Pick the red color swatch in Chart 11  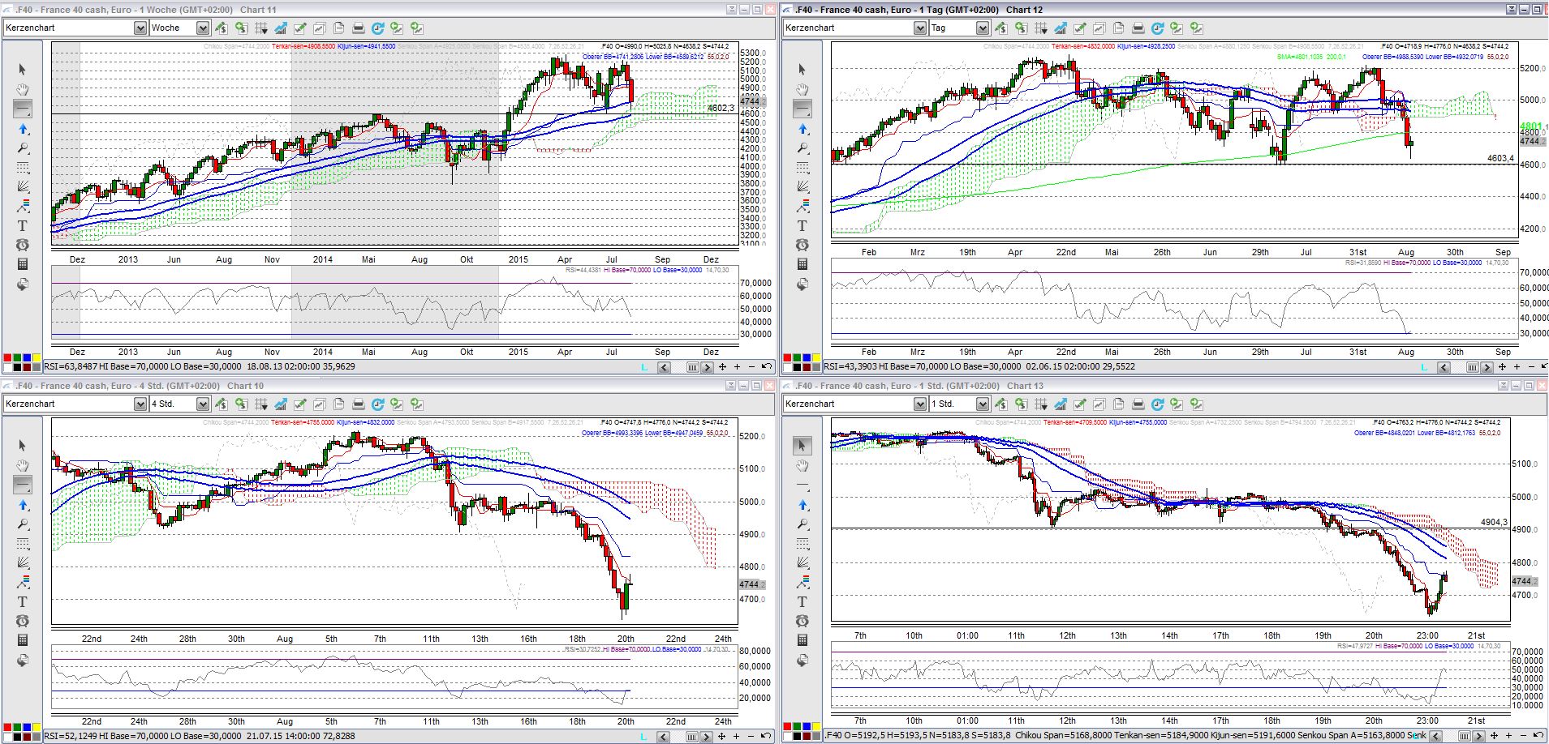(8, 357)
